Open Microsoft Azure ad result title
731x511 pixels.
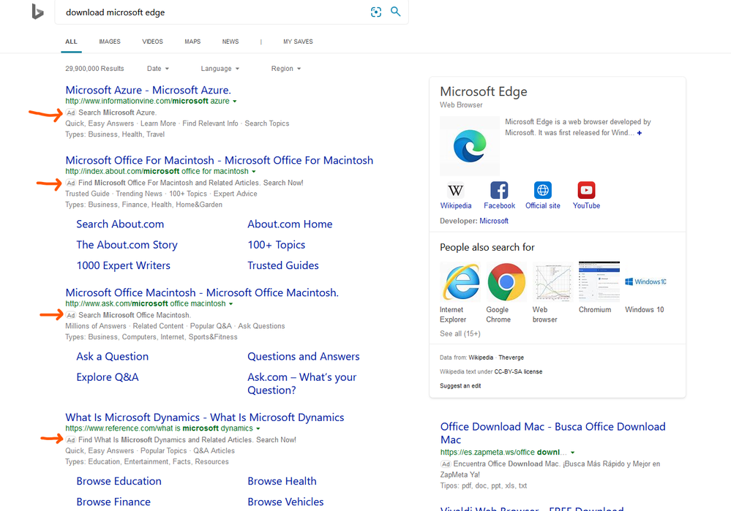pyautogui.click(x=149, y=90)
